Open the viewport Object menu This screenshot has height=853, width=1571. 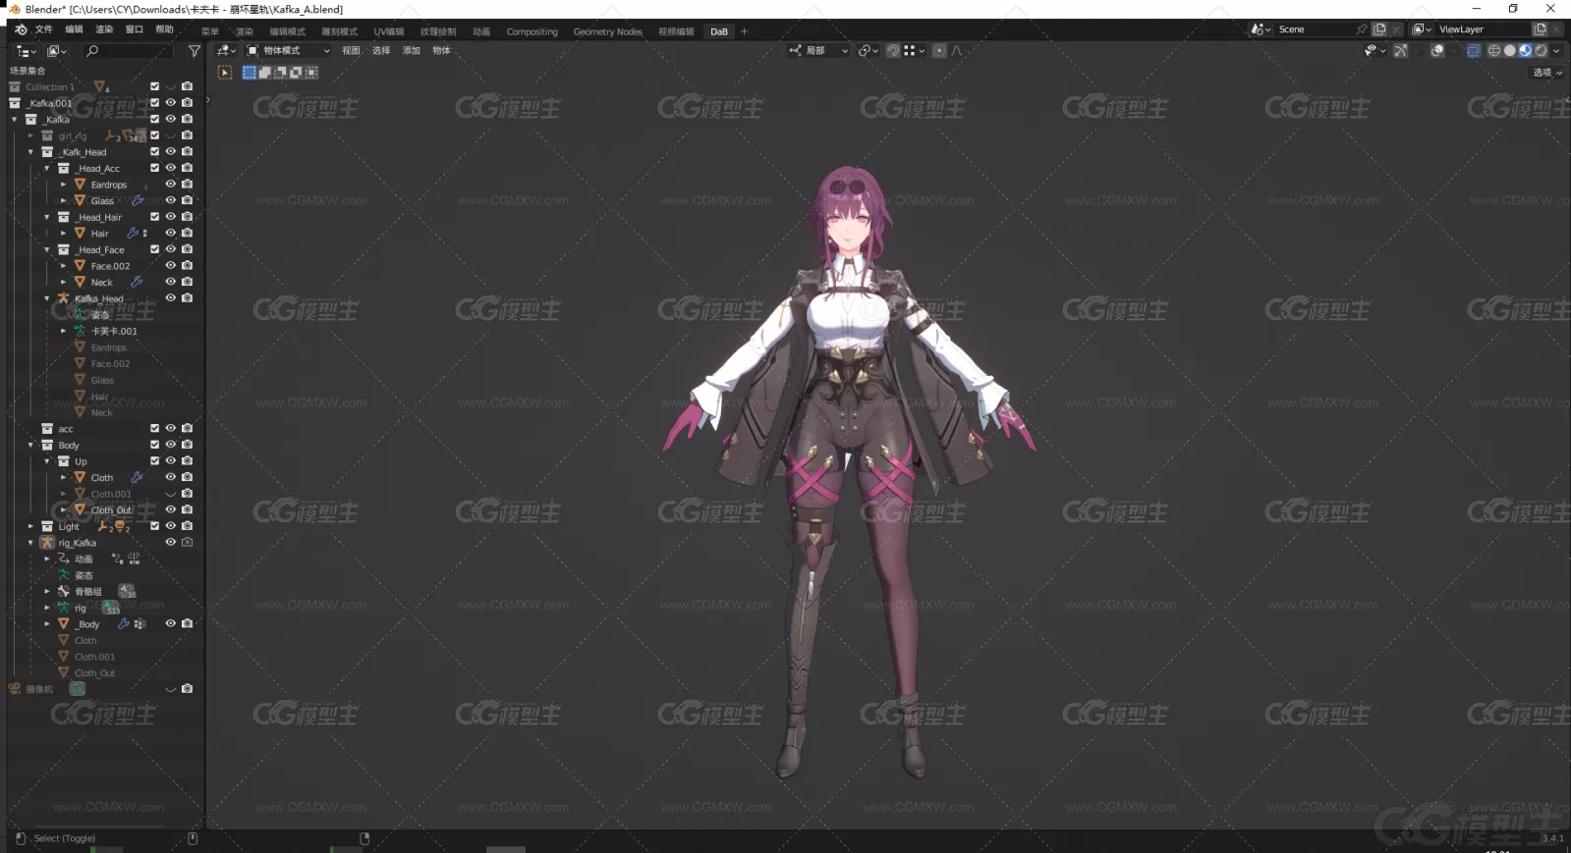coord(442,51)
